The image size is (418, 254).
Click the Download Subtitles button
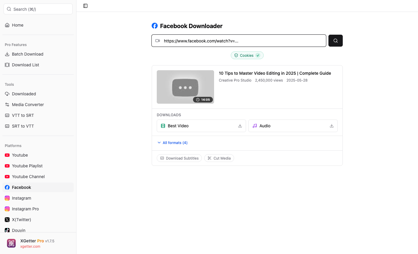[x=179, y=158]
